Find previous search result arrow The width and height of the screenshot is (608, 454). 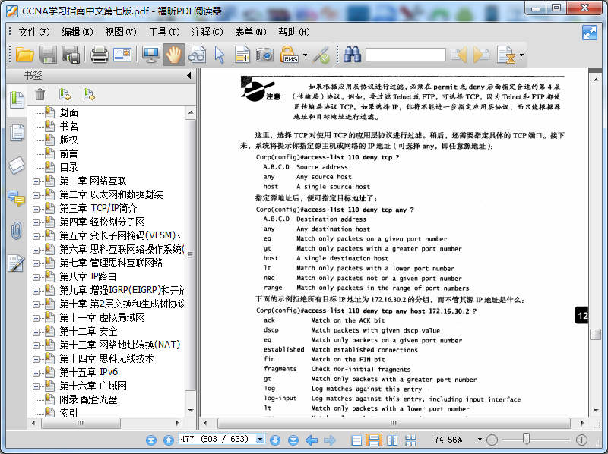pos(459,55)
